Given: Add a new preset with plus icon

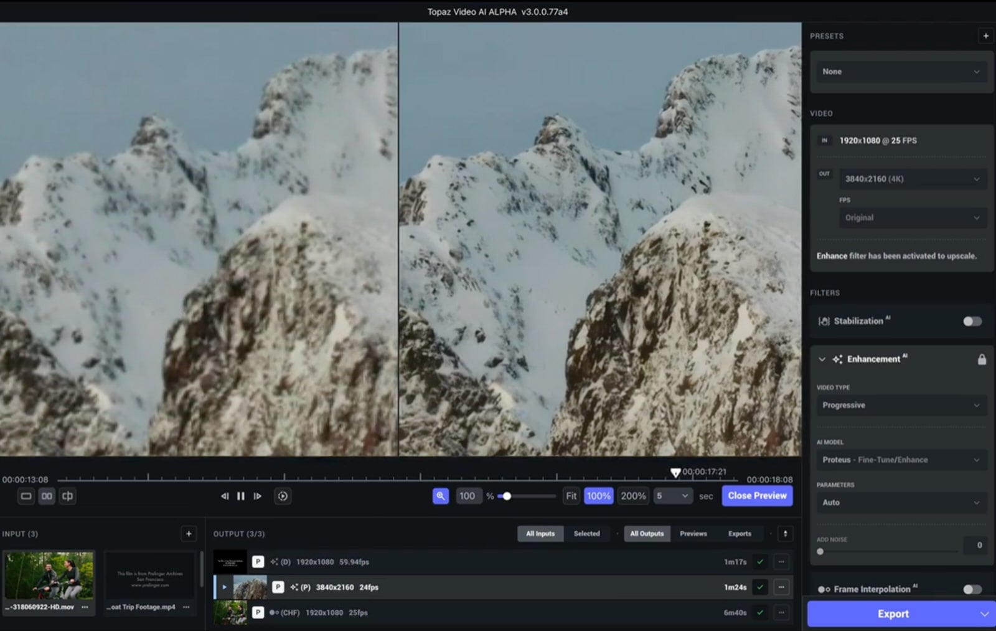Looking at the screenshot, I should pyautogui.click(x=985, y=36).
